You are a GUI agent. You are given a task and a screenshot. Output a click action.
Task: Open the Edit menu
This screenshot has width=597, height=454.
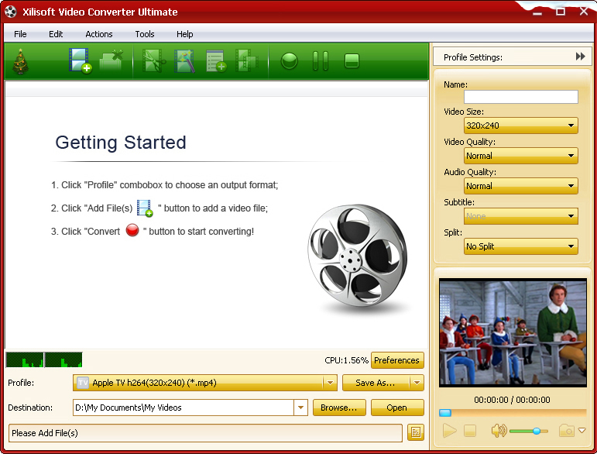point(56,34)
